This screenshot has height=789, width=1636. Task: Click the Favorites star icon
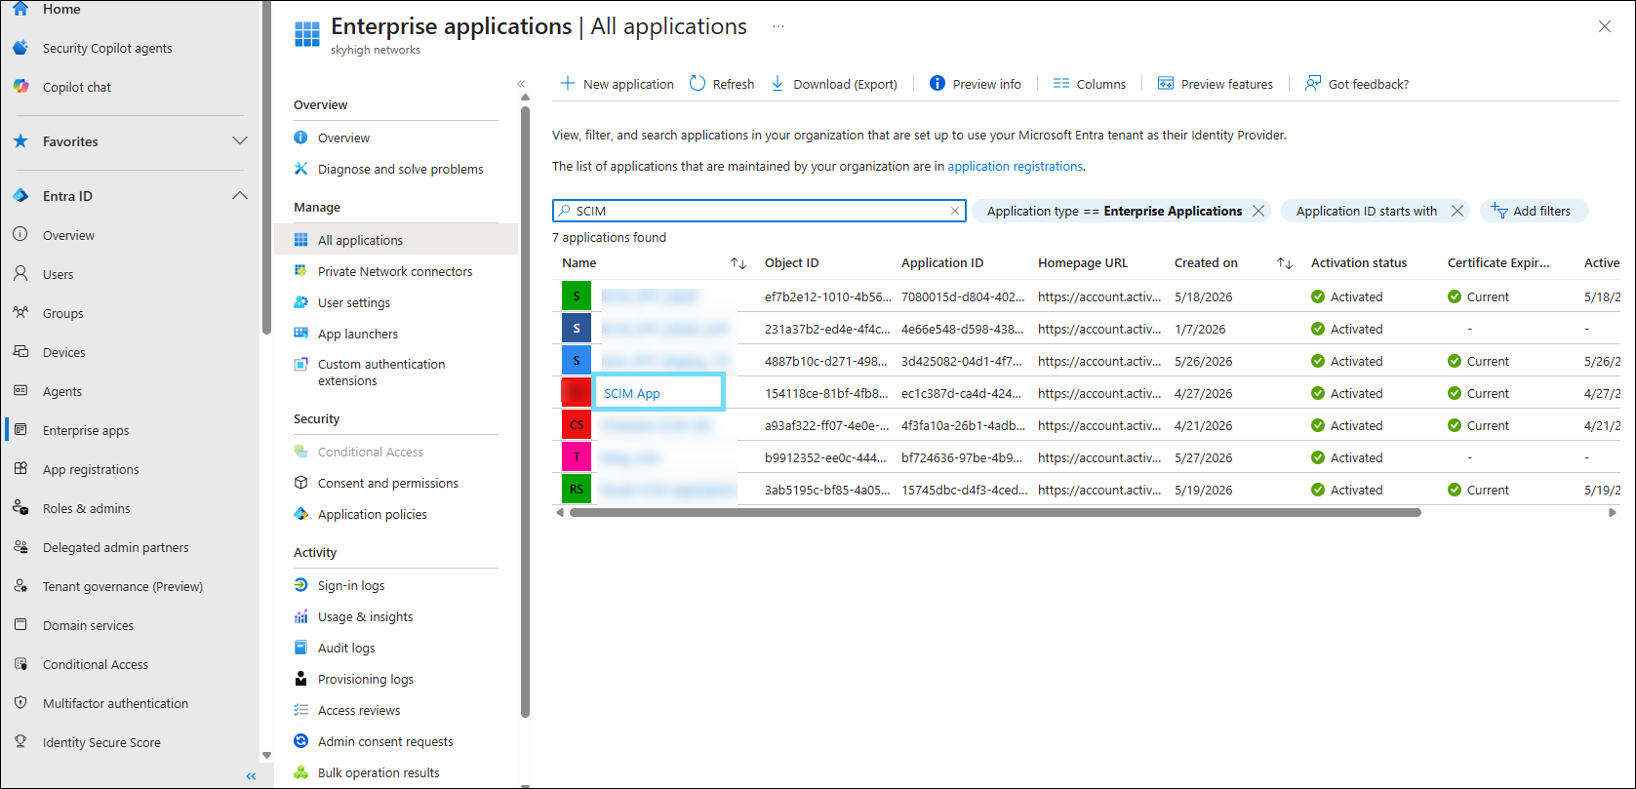coord(20,141)
